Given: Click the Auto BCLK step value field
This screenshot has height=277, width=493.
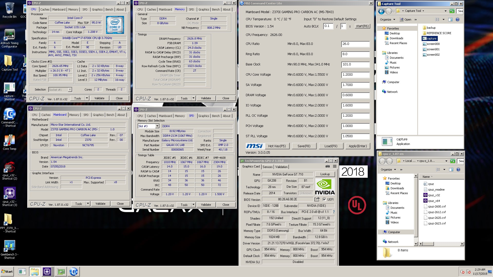Looking at the screenshot, I should click(x=328, y=26).
